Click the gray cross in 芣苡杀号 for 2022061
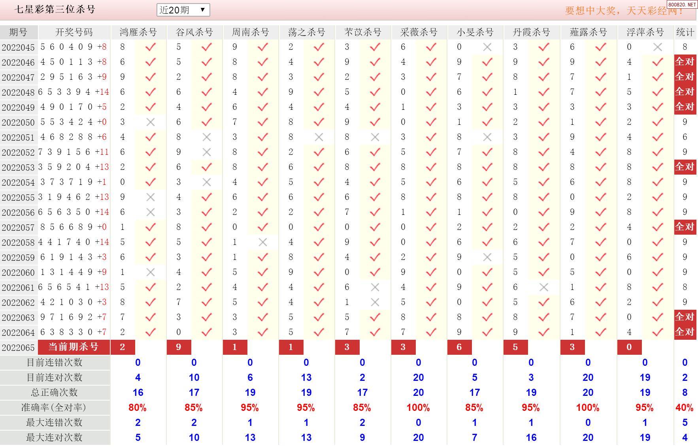 pos(375,287)
